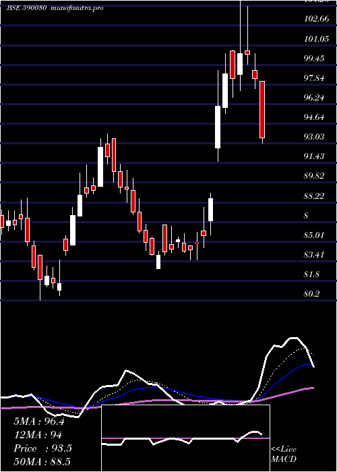The height and width of the screenshot is (472, 337).
Task: Select the 93.03 price axis label
Action: pos(314,137)
